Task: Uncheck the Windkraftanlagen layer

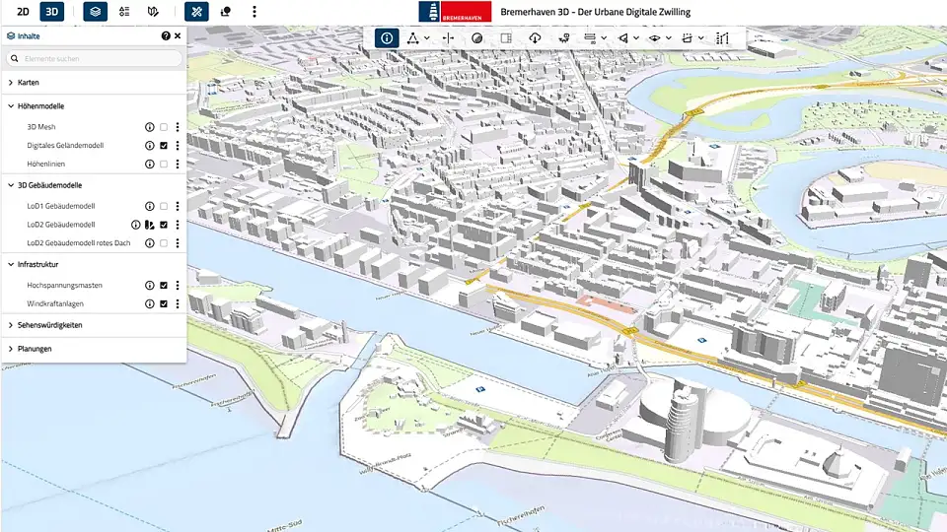Action: [164, 304]
